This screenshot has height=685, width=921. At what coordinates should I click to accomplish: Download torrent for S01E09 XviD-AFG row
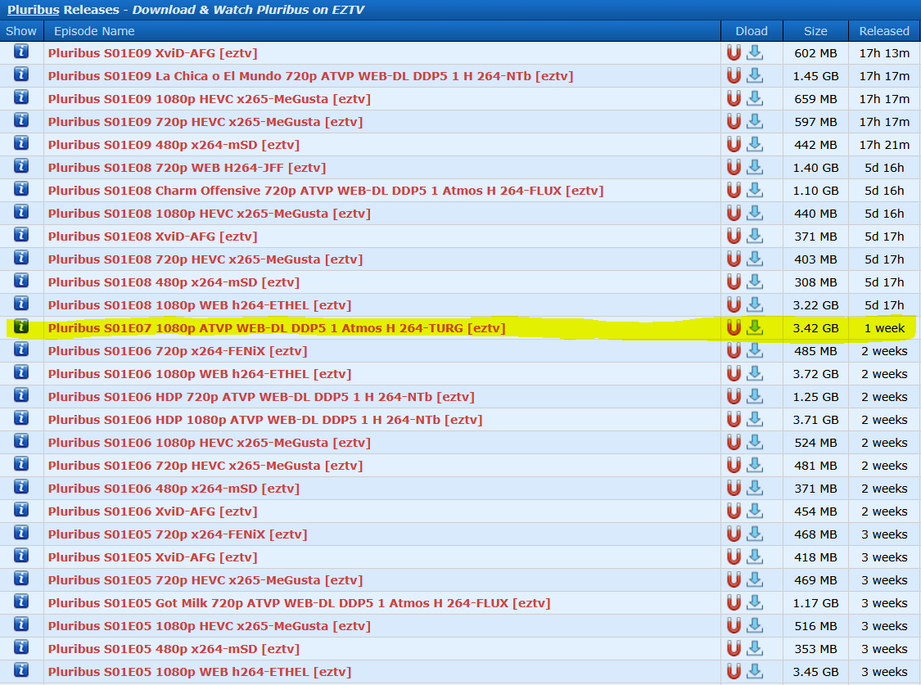tap(755, 53)
